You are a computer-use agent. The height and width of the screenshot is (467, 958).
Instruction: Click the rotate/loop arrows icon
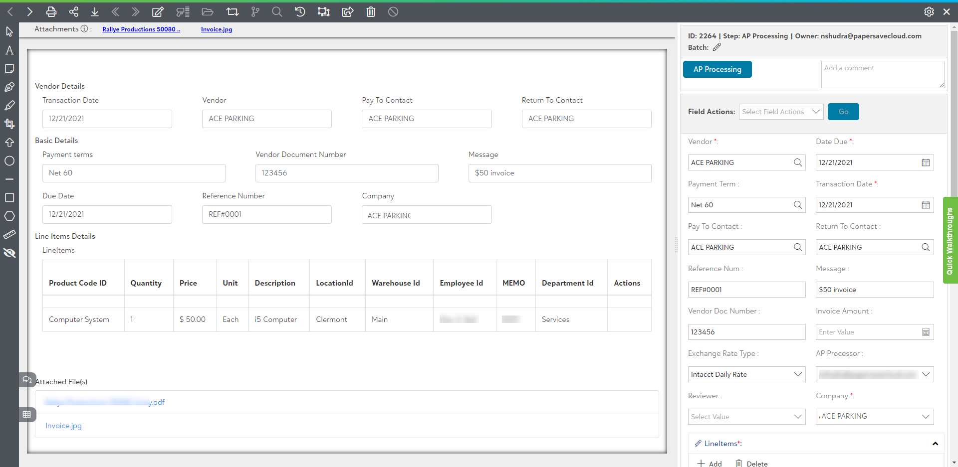click(x=232, y=11)
